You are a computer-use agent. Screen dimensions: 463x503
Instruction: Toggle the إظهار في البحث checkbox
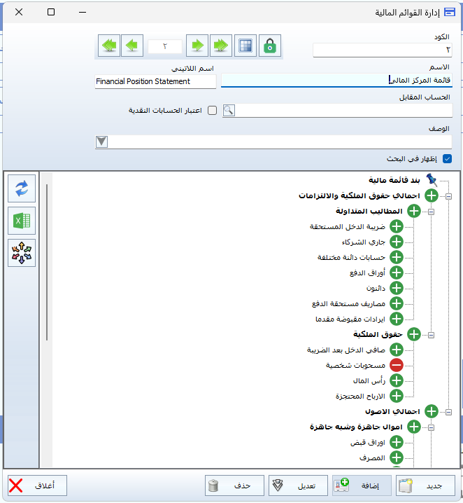[x=448, y=159]
